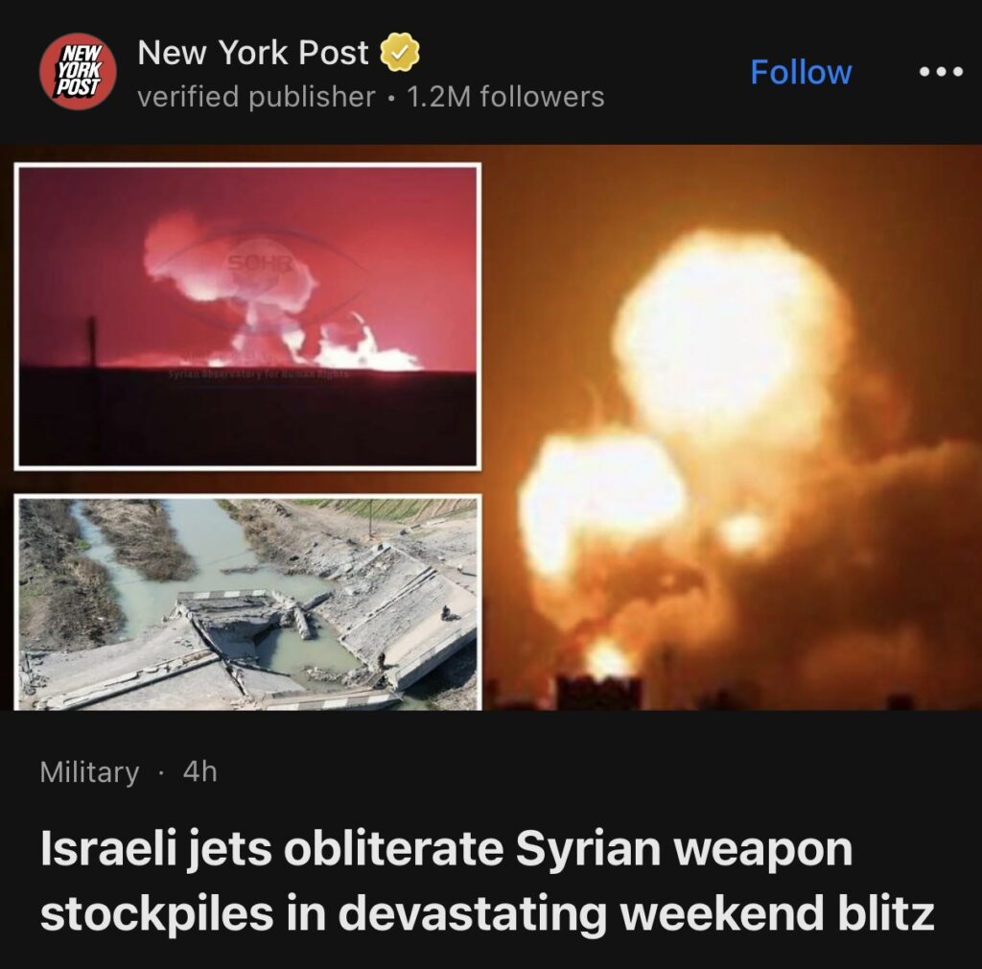Screen dimensions: 982x969
Task: Open the New York Post publisher name
Action: pos(253,53)
